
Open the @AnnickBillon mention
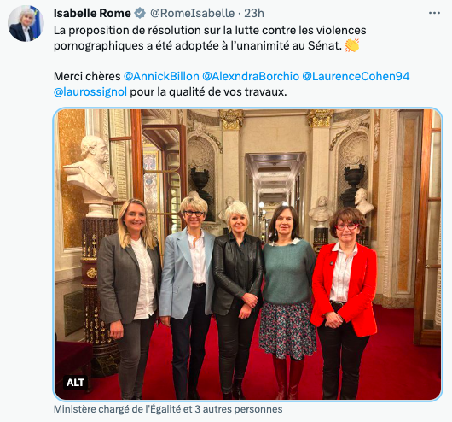(x=161, y=76)
